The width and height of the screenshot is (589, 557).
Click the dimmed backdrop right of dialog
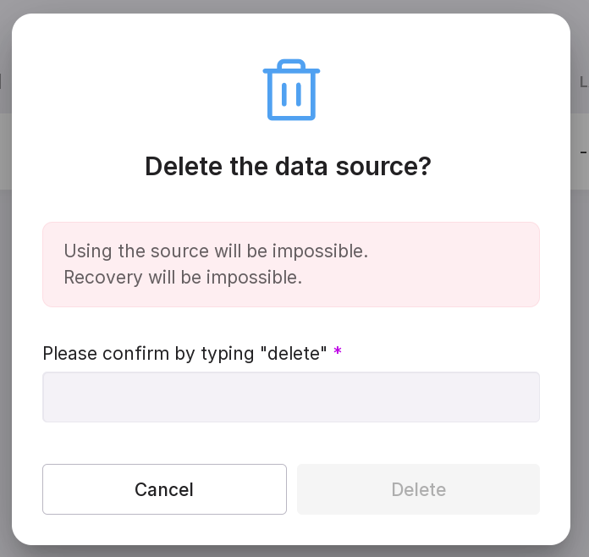pos(580,339)
